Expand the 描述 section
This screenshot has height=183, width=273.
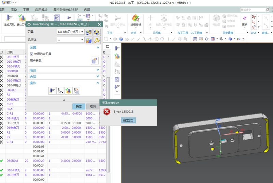point(98,70)
